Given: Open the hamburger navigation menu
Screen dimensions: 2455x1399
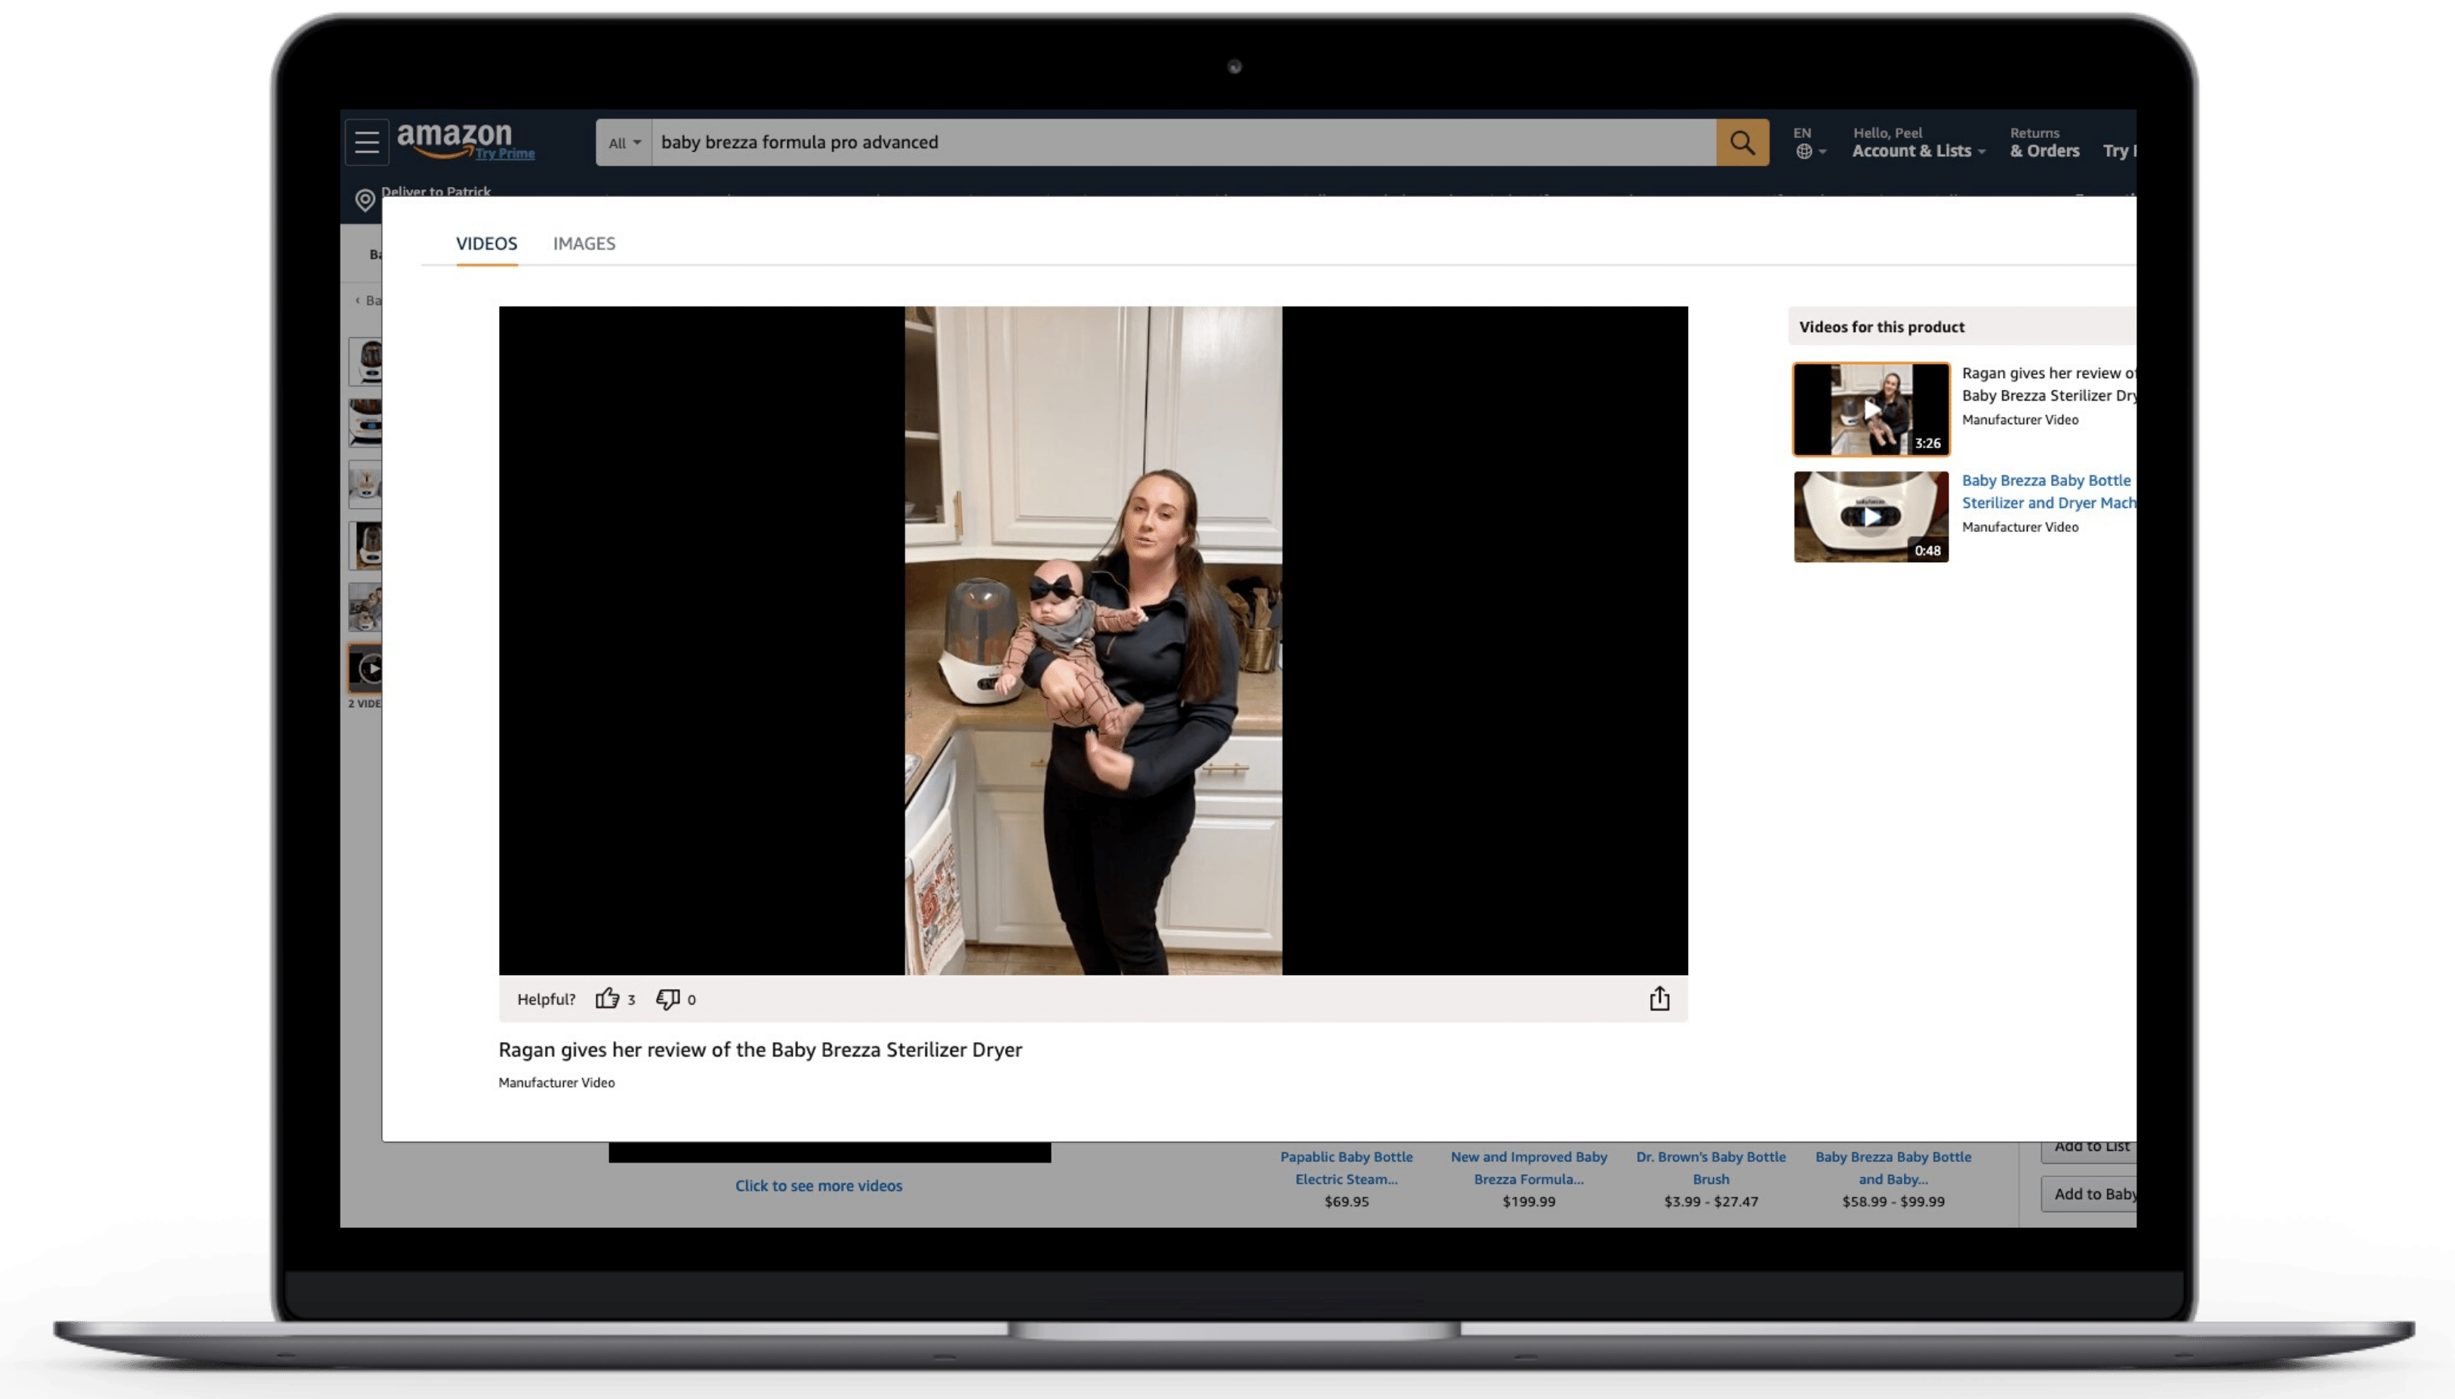Looking at the screenshot, I should pos(366,142).
